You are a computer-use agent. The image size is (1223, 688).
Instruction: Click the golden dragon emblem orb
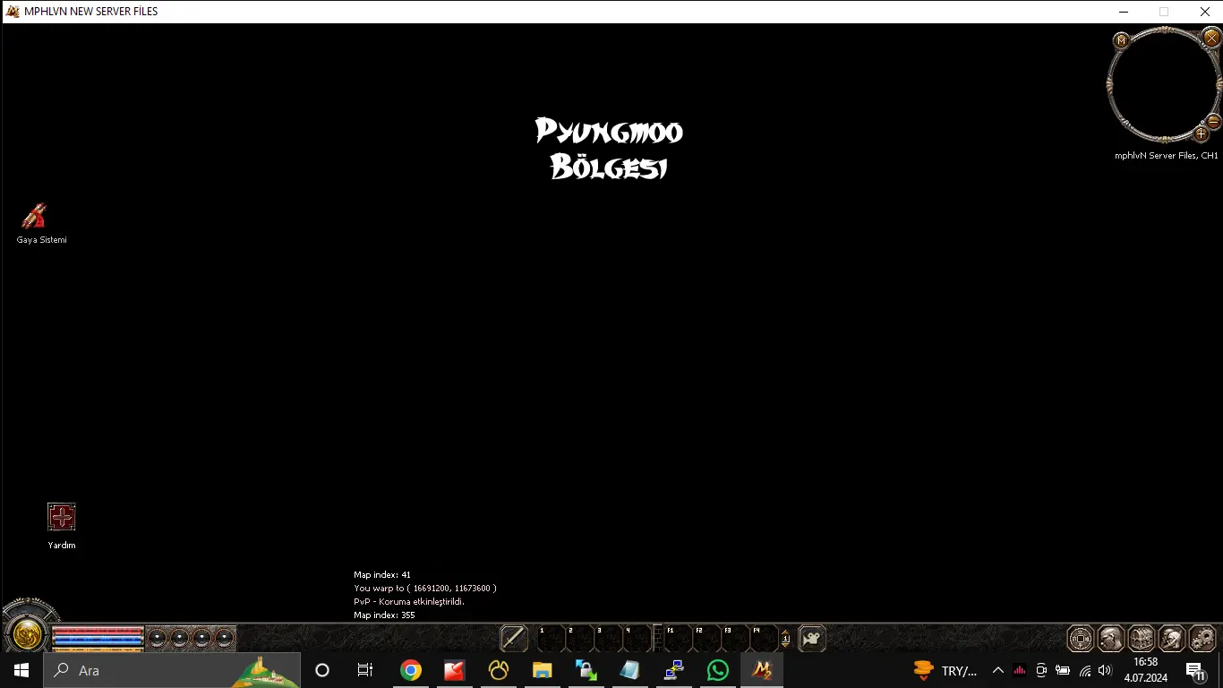tap(27, 634)
